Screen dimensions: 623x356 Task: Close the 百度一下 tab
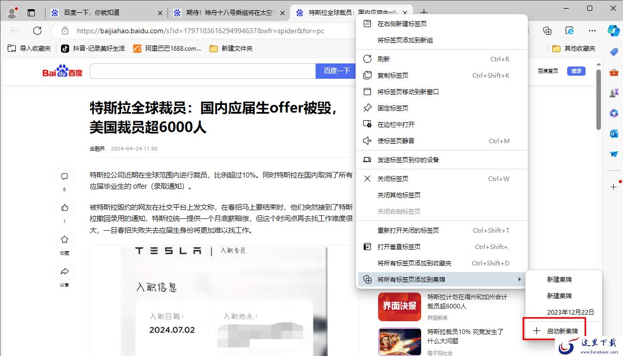pyautogui.click(x=161, y=13)
